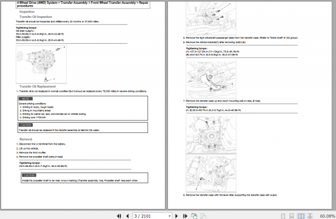336x219 pixels.
Task: Click the roll rod bracket diagram
Action: pyautogui.click(x=211, y=79)
